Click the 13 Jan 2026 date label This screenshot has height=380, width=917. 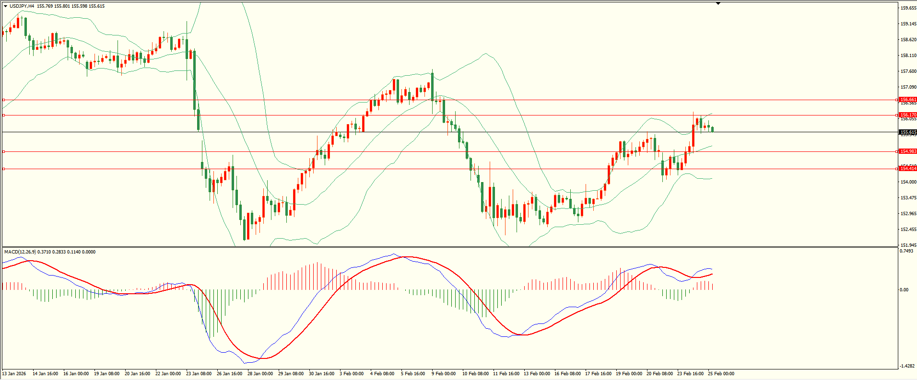[14, 374]
